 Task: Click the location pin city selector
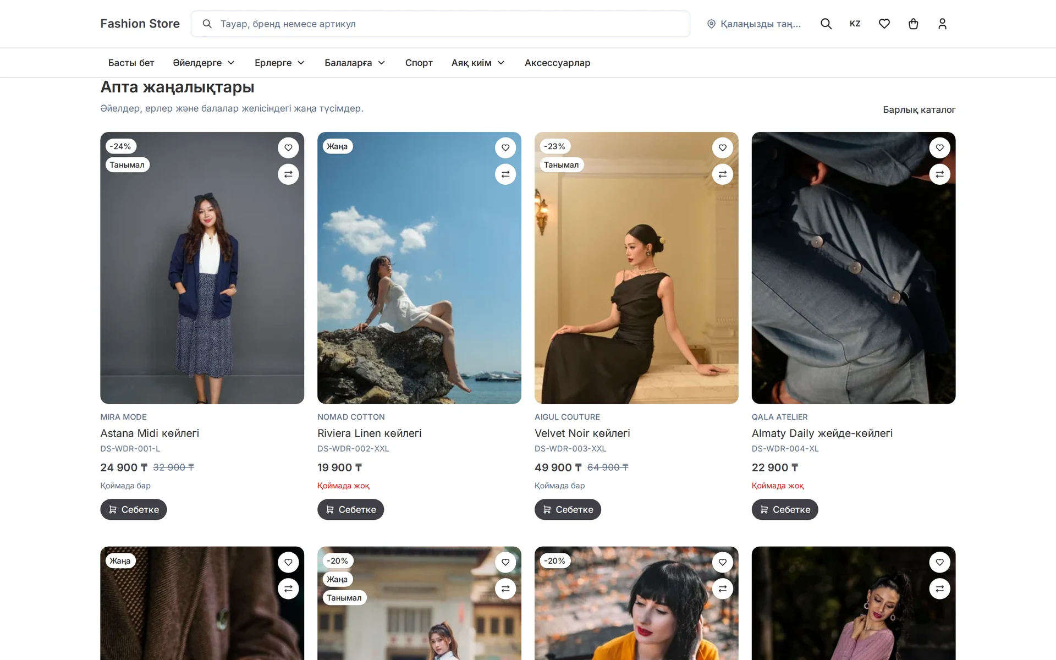pyautogui.click(x=754, y=24)
